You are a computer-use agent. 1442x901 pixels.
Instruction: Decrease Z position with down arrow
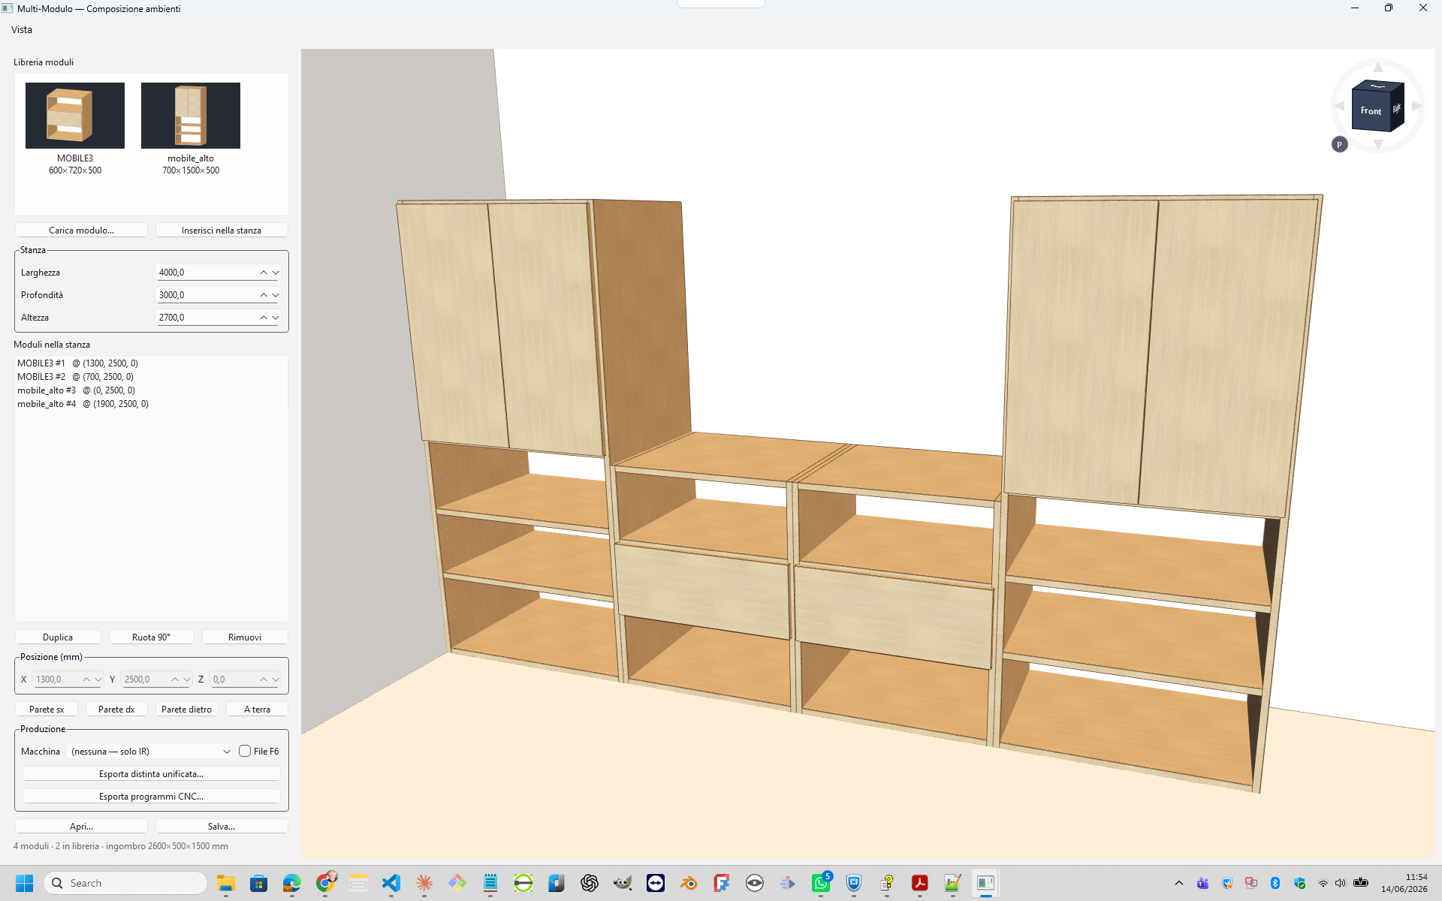coord(276,680)
